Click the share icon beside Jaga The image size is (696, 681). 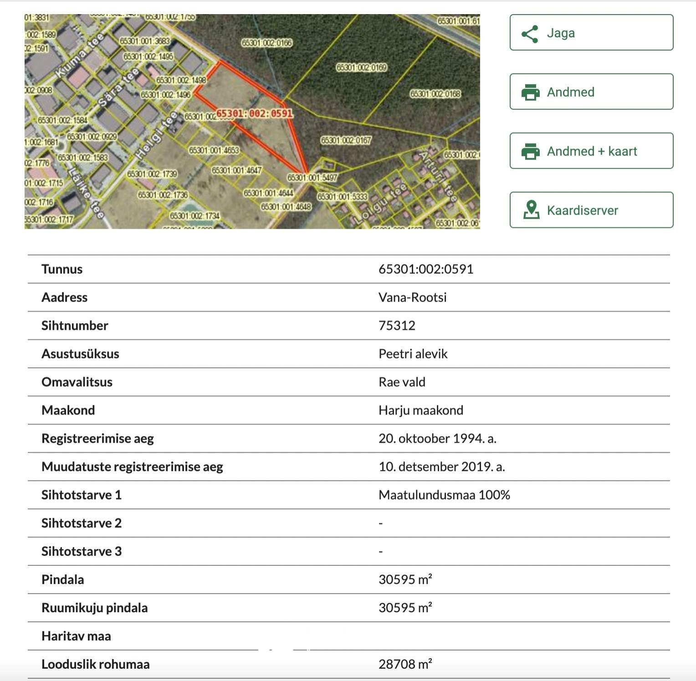(530, 34)
